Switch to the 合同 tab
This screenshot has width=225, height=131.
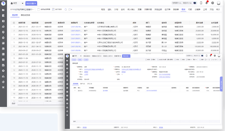point(123,9)
